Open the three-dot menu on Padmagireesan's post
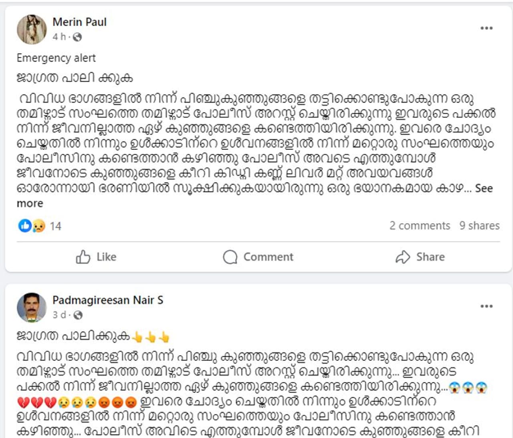Viewport: 513px width, 438px height. 486,306
